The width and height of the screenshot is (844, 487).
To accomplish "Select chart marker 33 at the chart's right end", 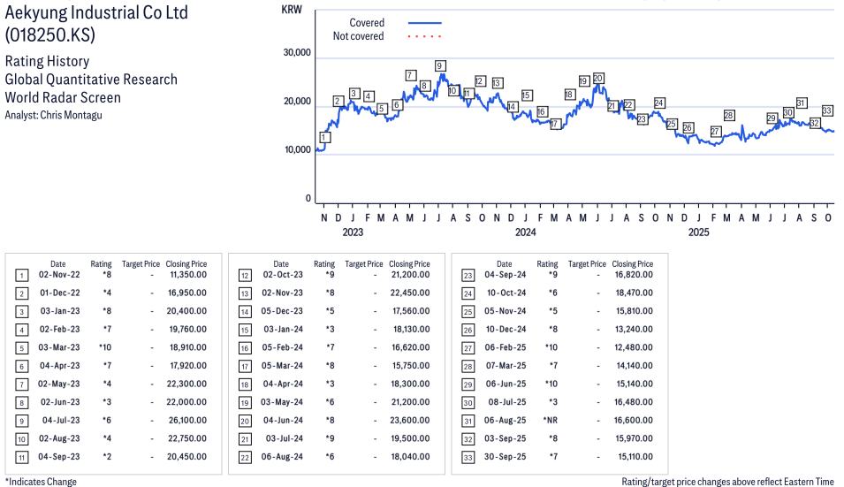I will (x=827, y=110).
